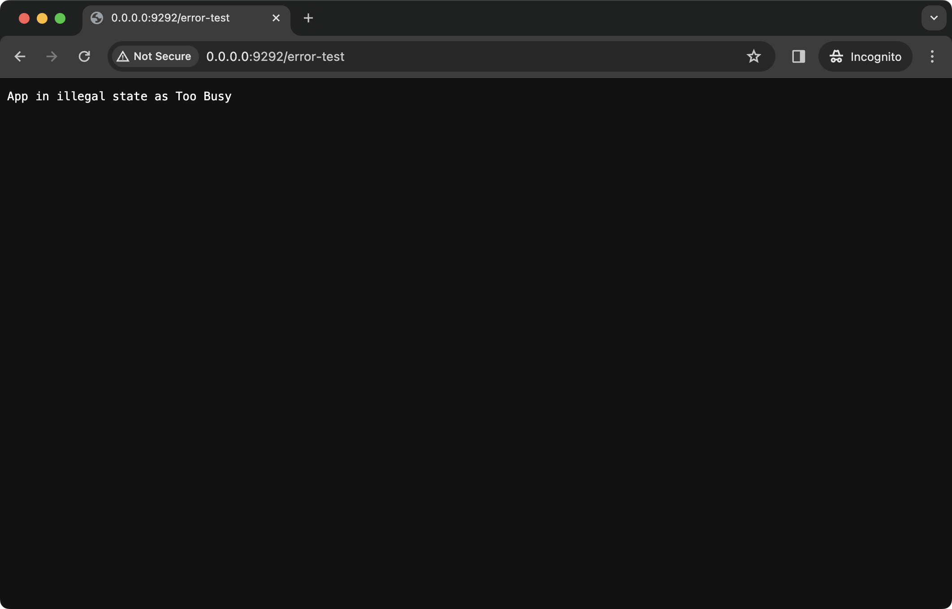The width and height of the screenshot is (952, 609).
Task: Open a new tab with the plus button
Action: pyautogui.click(x=308, y=18)
